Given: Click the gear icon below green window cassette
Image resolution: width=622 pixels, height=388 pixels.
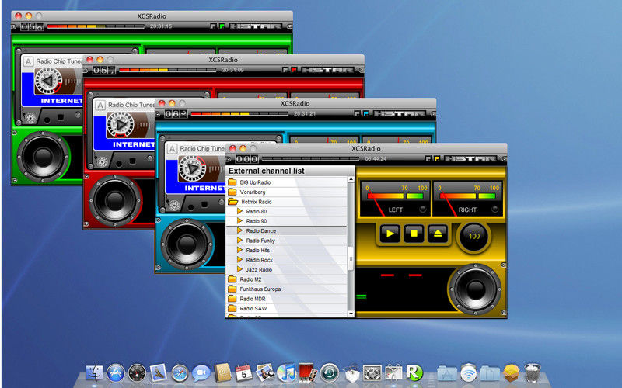Looking at the screenshot, I should (x=30, y=118).
